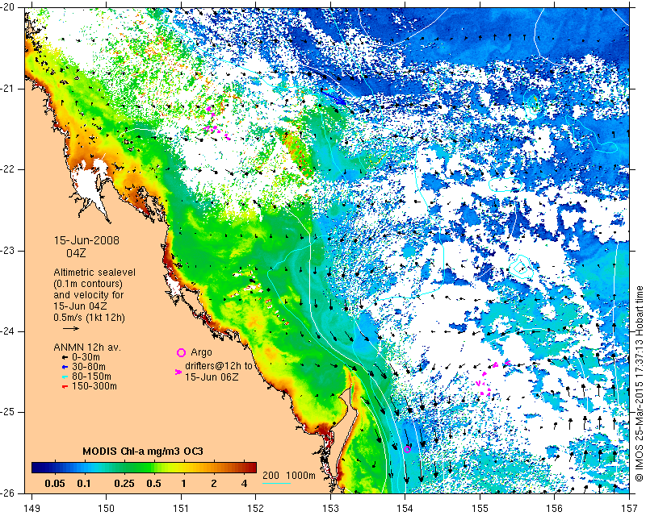Screen dimensions: 646x516
Task: Click the '15-Jun 06Z' drifters date text
Action: pyautogui.click(x=212, y=377)
